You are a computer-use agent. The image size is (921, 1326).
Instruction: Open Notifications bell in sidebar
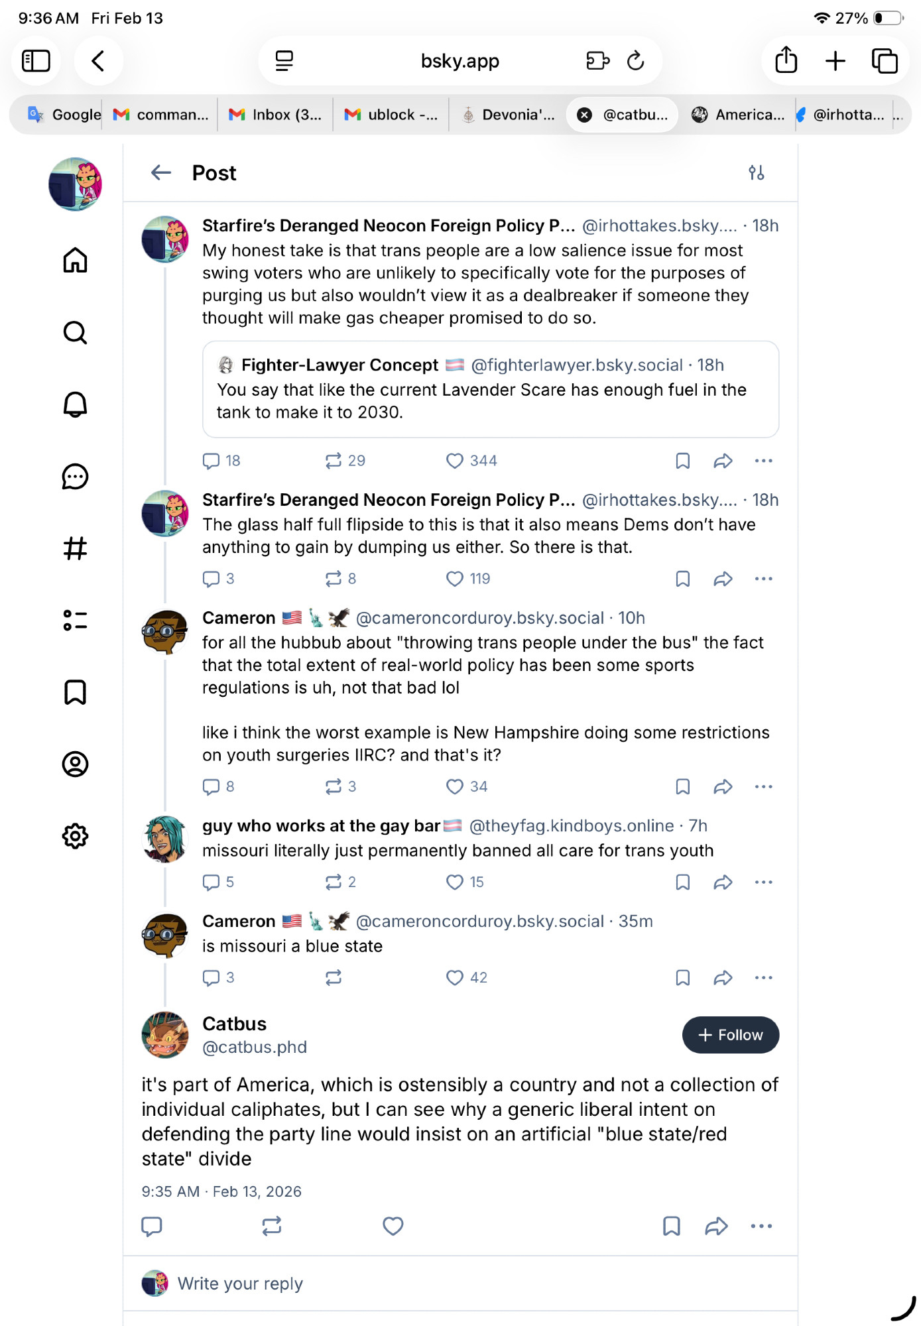[75, 404]
